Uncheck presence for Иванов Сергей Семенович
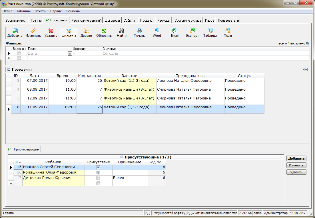315x218 pixels. pyautogui.click(x=98, y=167)
